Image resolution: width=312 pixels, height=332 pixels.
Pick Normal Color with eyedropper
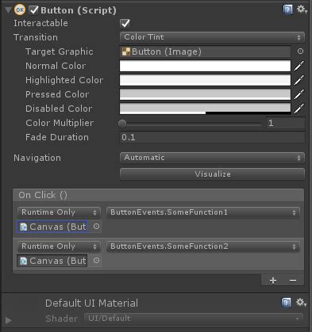(x=299, y=66)
